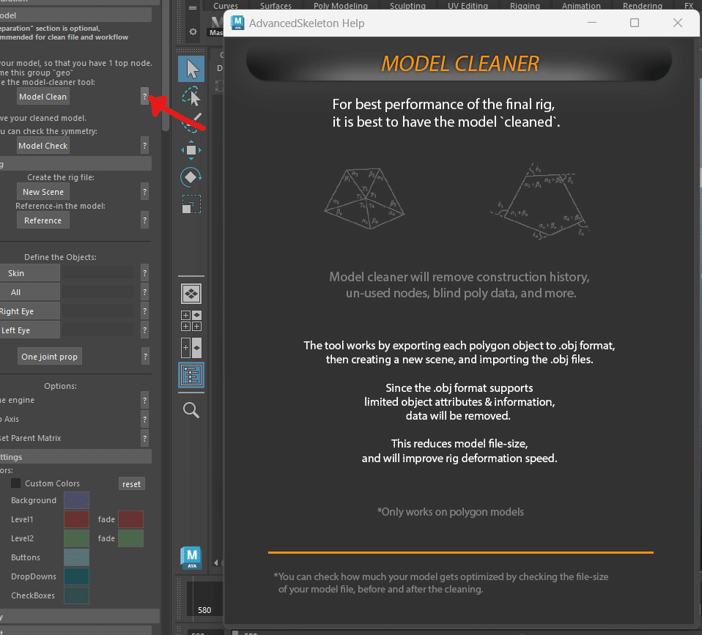Click the Maya AYA logo icon below toolbox
Screen dimensions: 702x635
point(191,558)
